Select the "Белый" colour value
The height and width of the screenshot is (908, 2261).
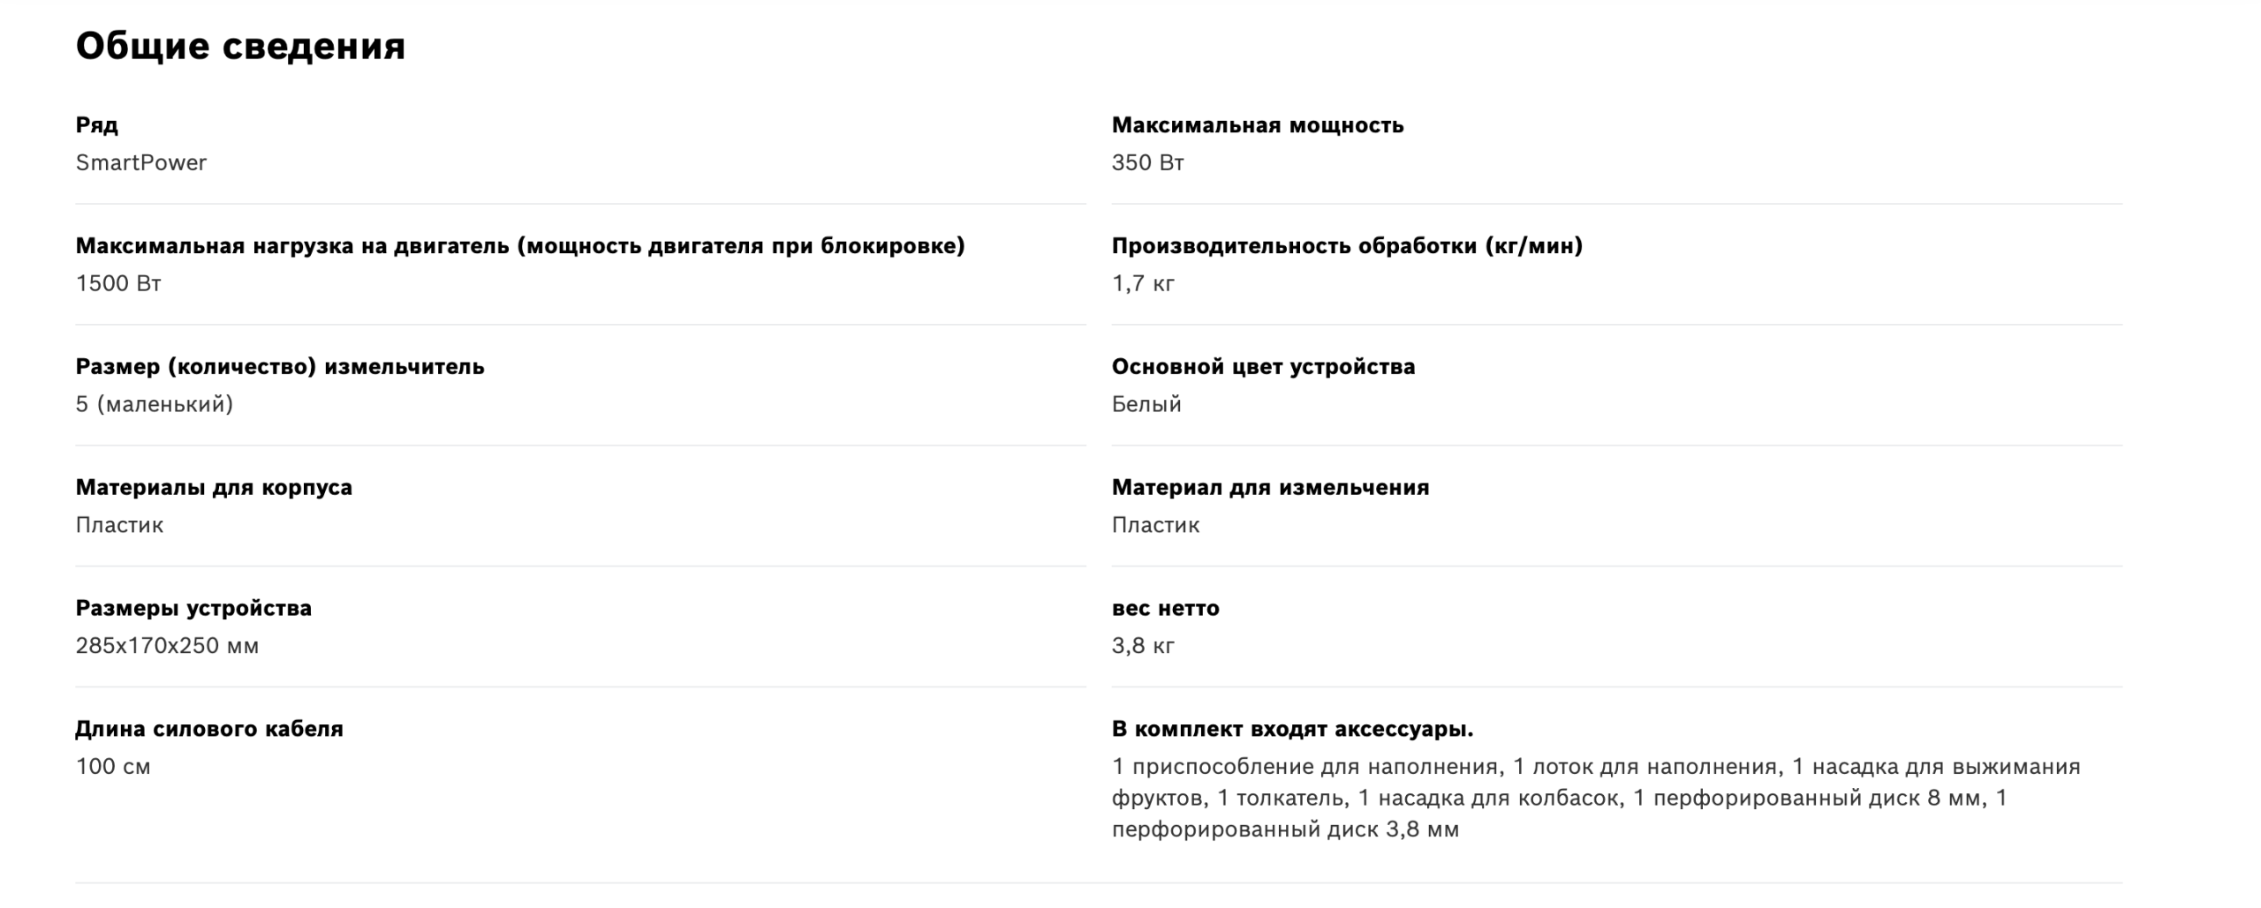click(1146, 405)
